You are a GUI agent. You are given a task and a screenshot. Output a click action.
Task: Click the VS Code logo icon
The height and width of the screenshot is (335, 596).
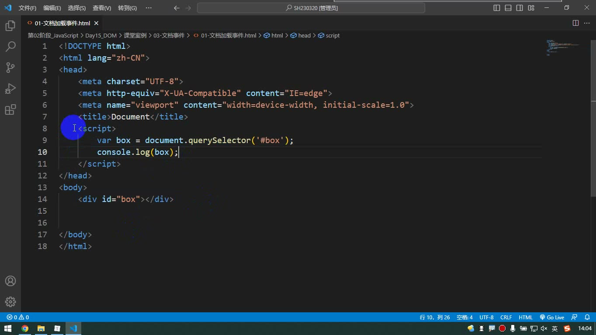click(8, 8)
